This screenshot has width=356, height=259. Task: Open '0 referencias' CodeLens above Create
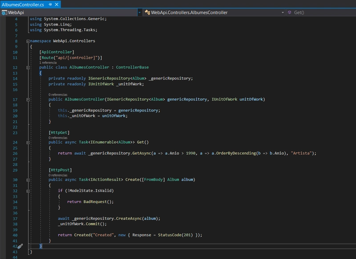pos(58,175)
